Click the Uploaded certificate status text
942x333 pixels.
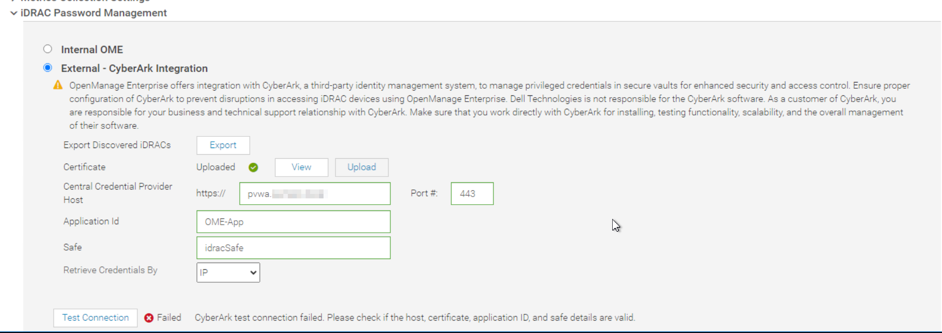(x=216, y=167)
